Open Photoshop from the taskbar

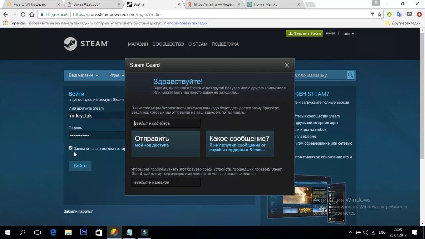coord(83,232)
